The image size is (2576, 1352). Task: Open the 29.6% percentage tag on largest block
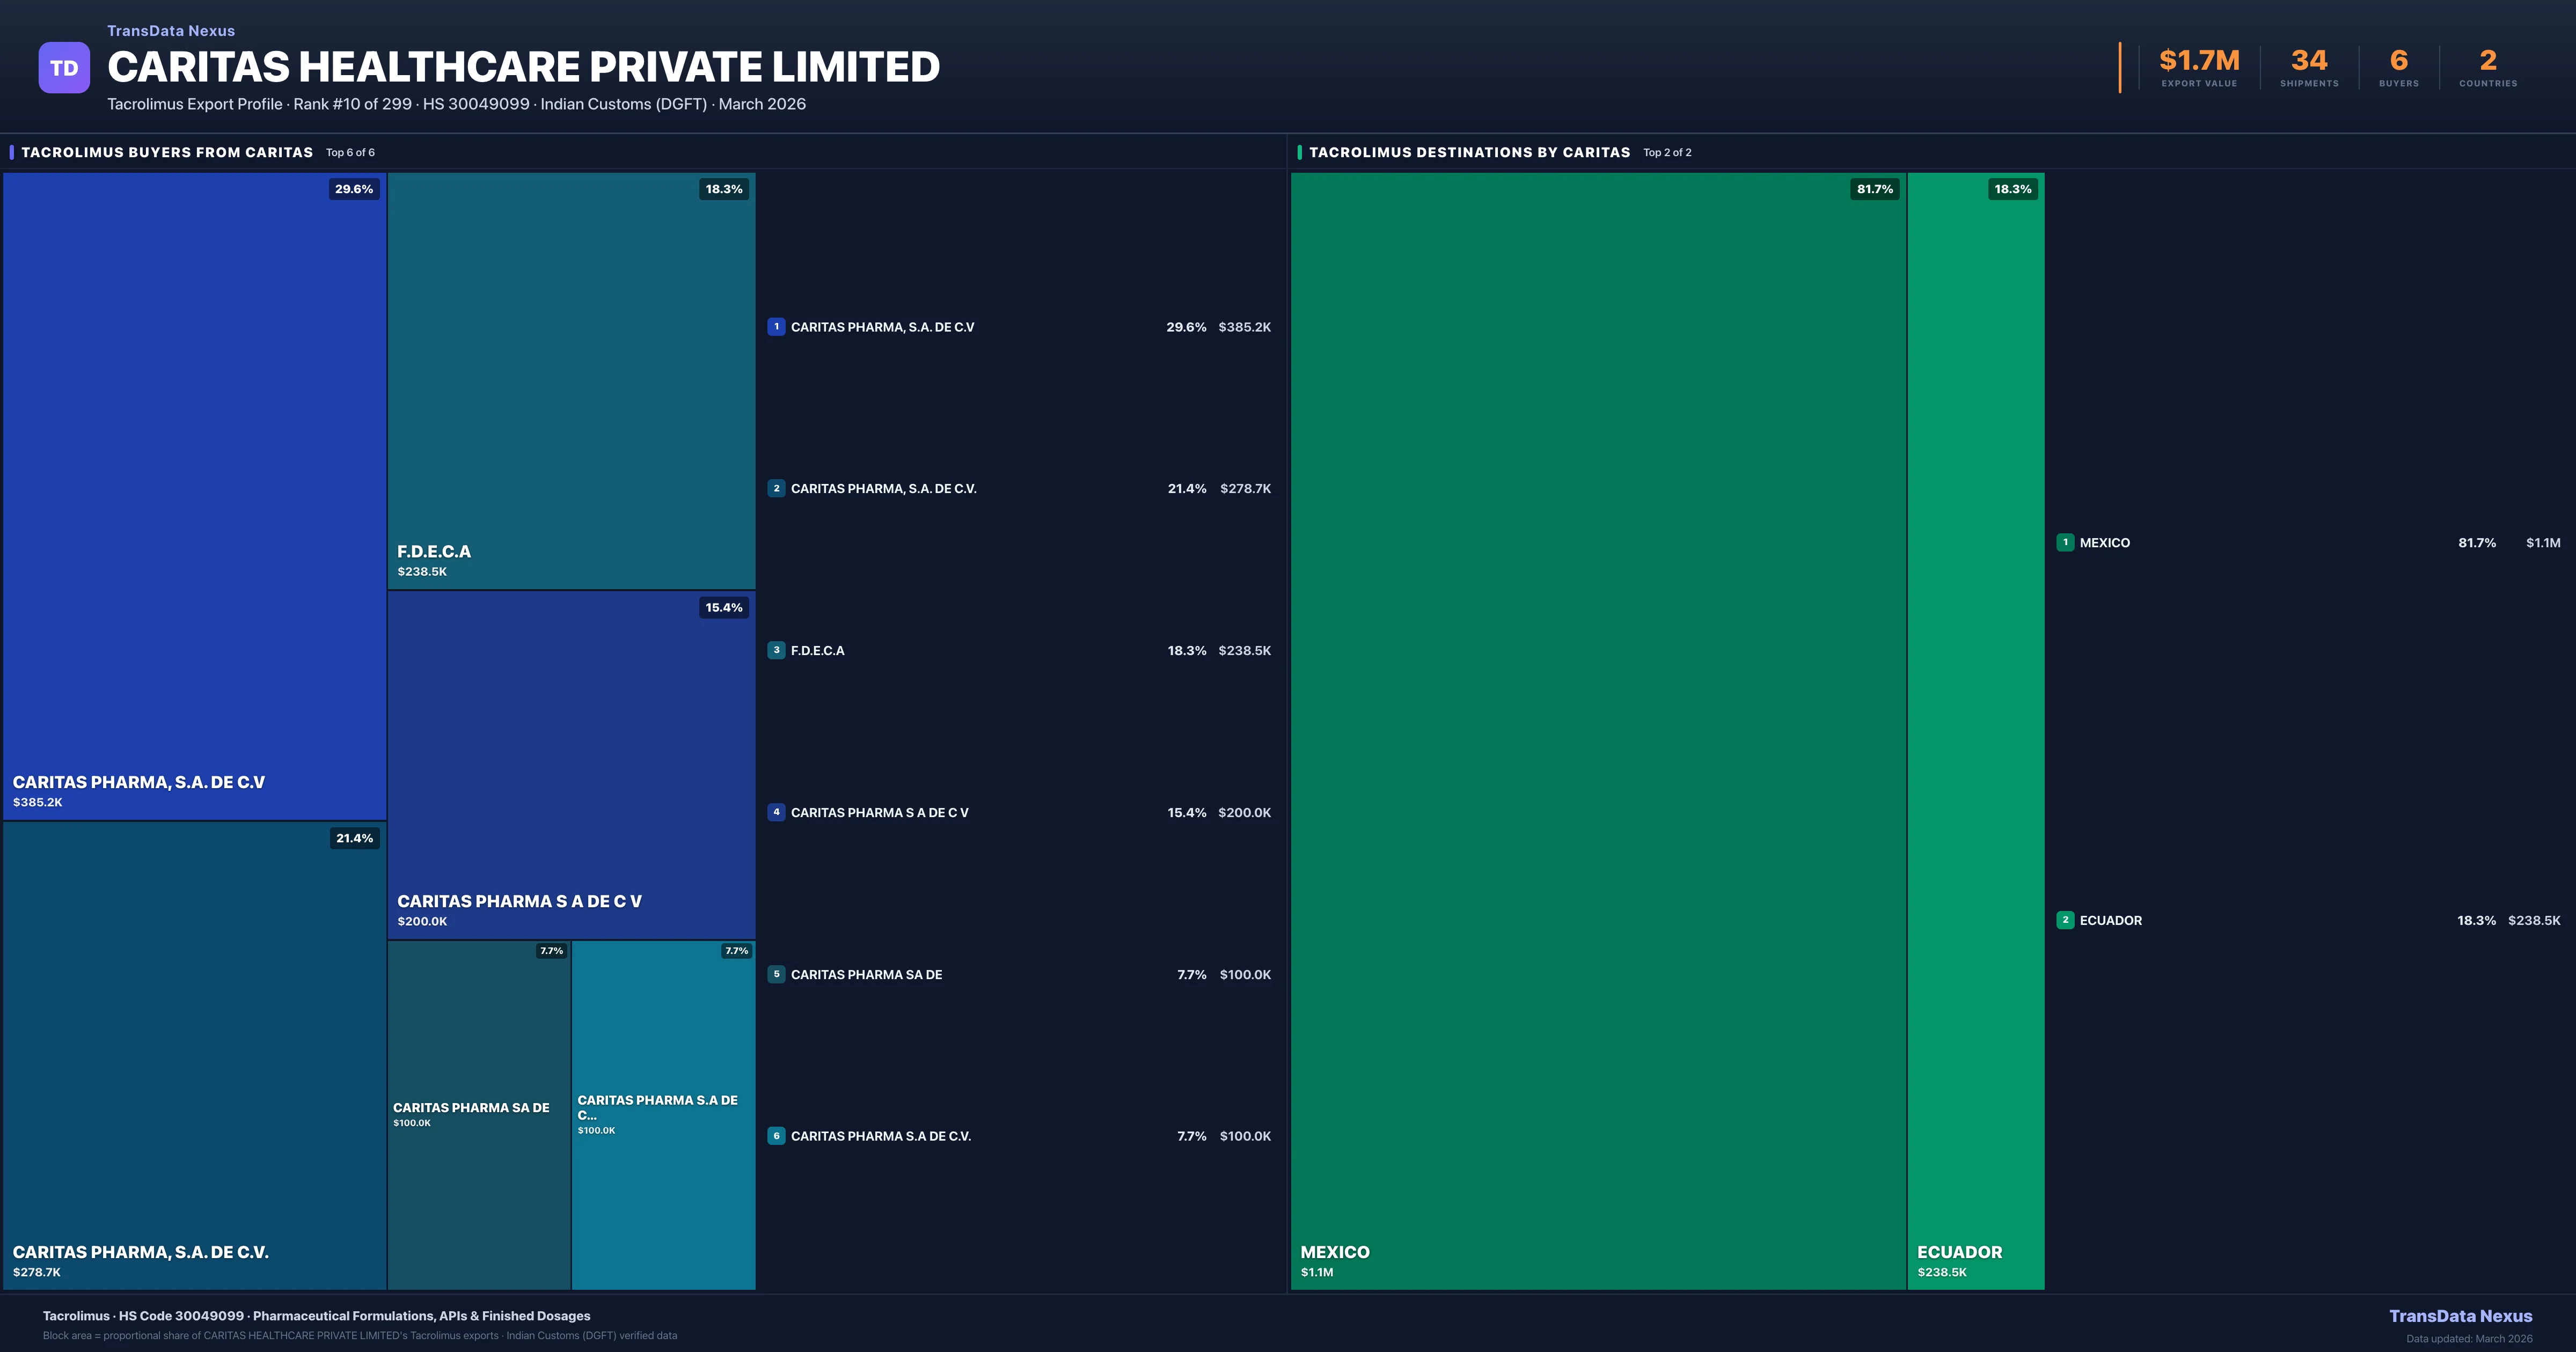[x=353, y=188]
